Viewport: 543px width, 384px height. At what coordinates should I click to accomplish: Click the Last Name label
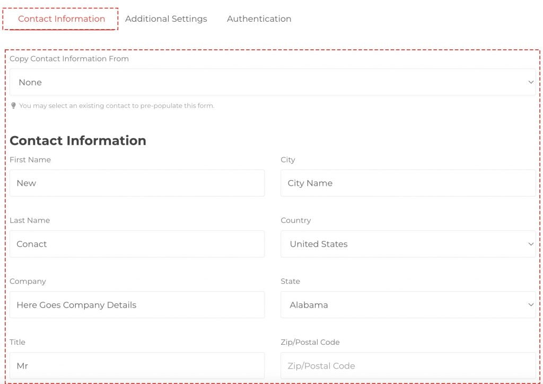[x=30, y=220]
